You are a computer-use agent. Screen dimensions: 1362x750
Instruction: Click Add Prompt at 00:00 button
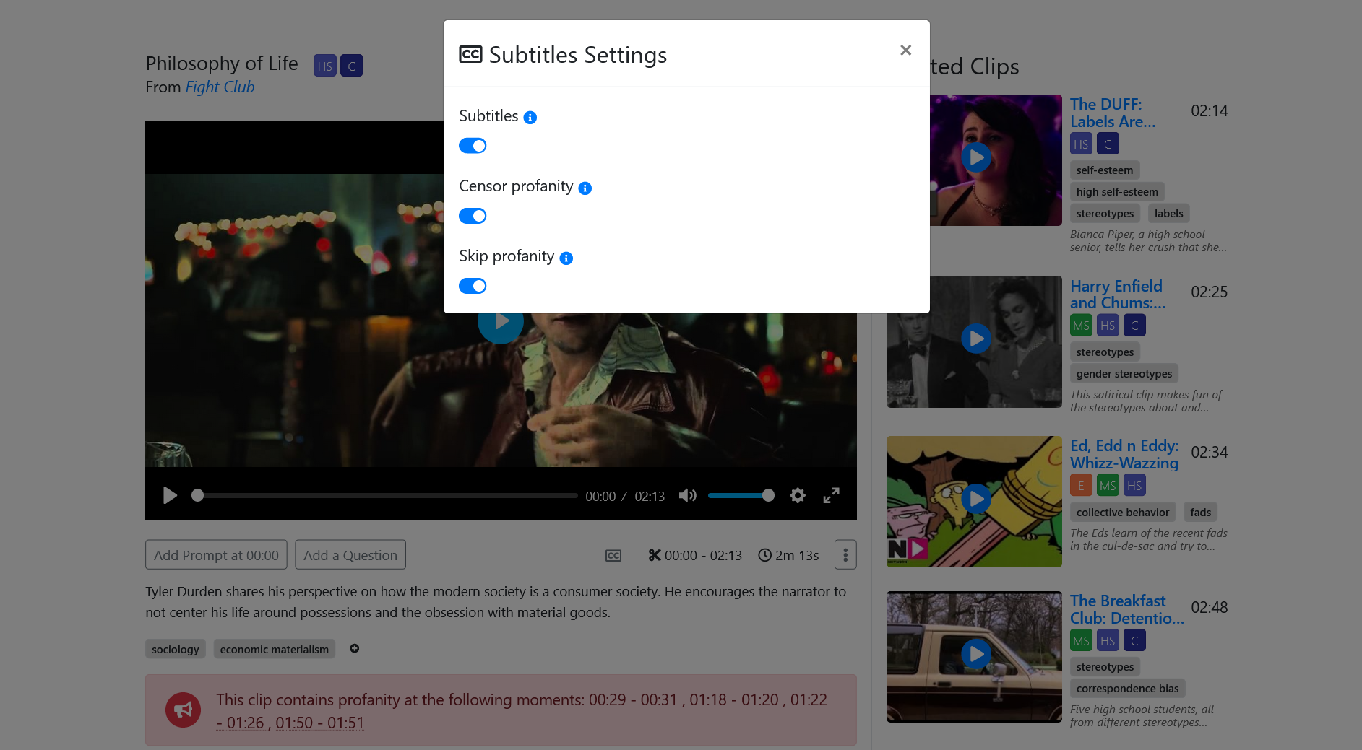click(x=216, y=555)
